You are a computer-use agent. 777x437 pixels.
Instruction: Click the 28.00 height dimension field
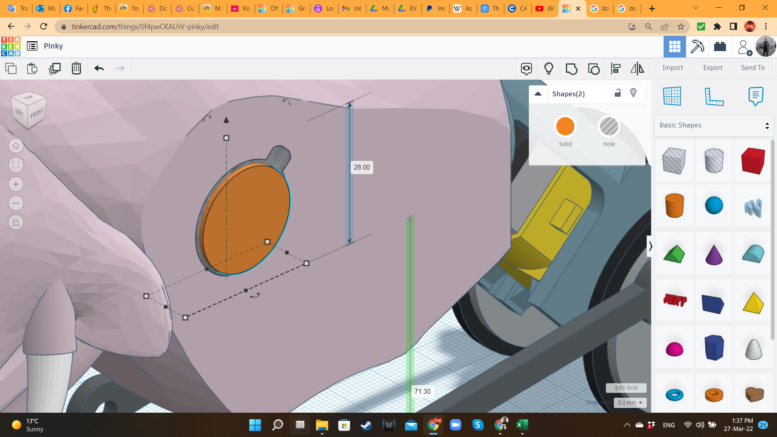tap(362, 167)
